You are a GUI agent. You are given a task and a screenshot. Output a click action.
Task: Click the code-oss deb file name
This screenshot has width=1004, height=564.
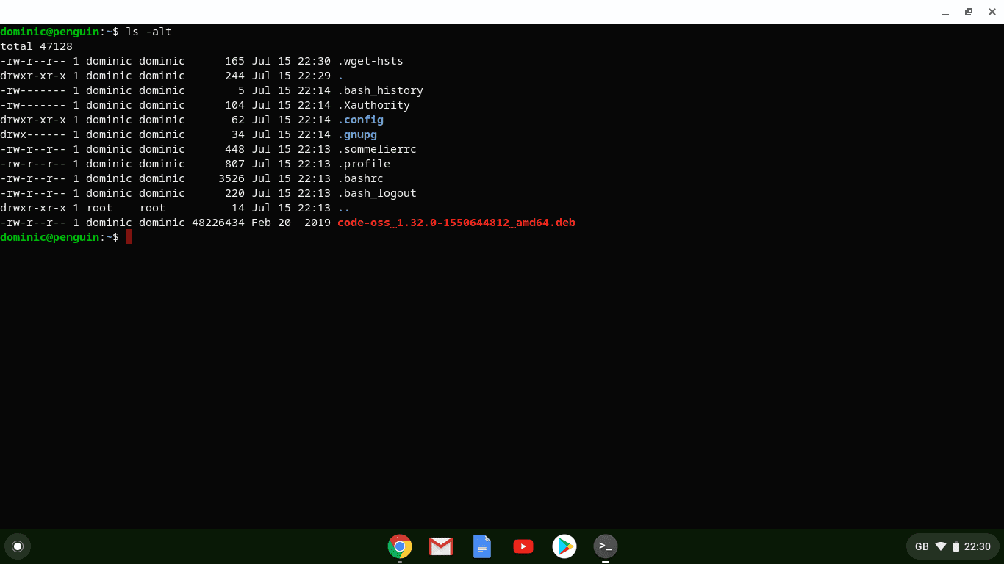pyautogui.click(x=456, y=223)
